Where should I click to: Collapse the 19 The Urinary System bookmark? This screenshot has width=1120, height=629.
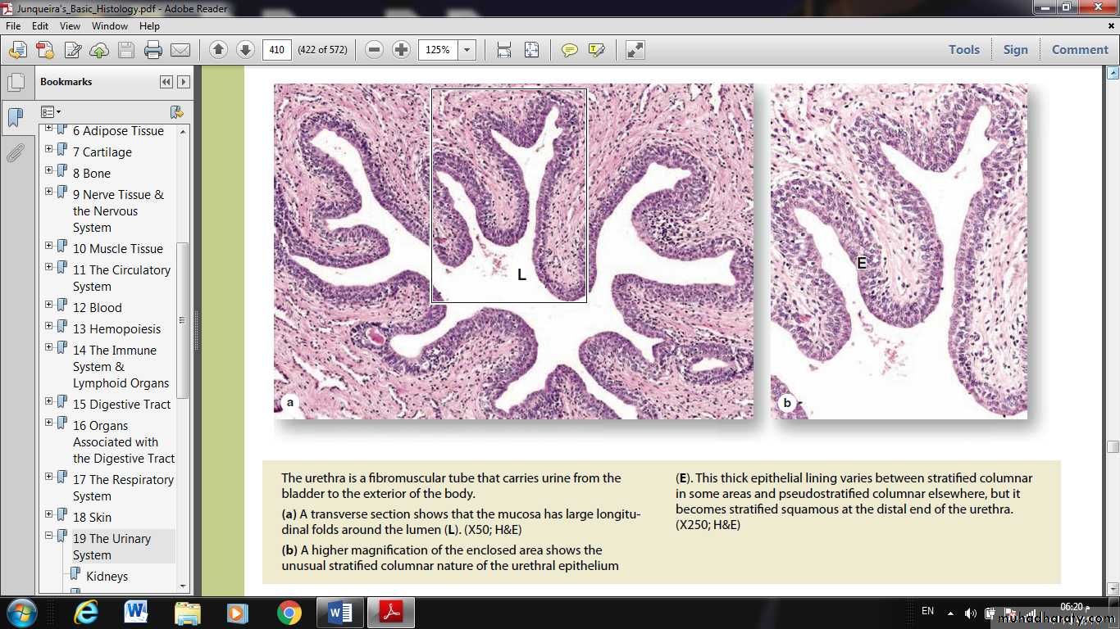pyautogui.click(x=49, y=537)
